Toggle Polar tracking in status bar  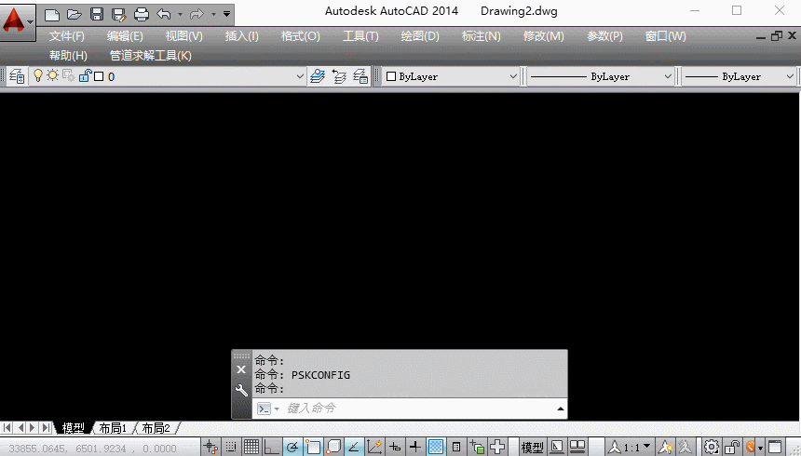coord(292,447)
